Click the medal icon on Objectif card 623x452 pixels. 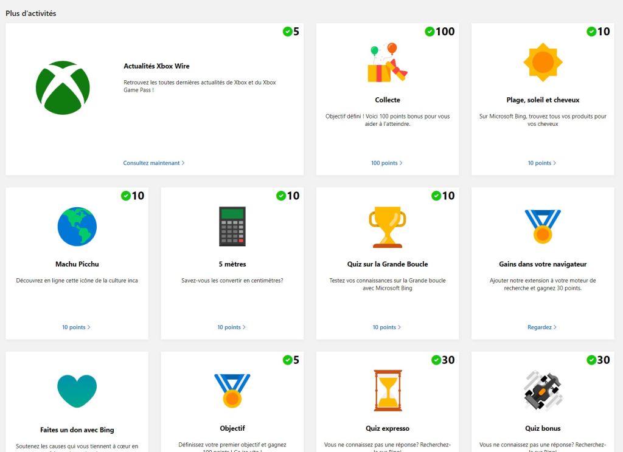[x=232, y=391]
